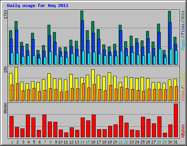Select the red KBytes bar for day 11
Viewport: 187px width, 146px height.
tap(66, 135)
